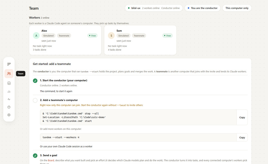Click the name Sam on worker card
Screen dimensions: 268x164
pos(119,31)
